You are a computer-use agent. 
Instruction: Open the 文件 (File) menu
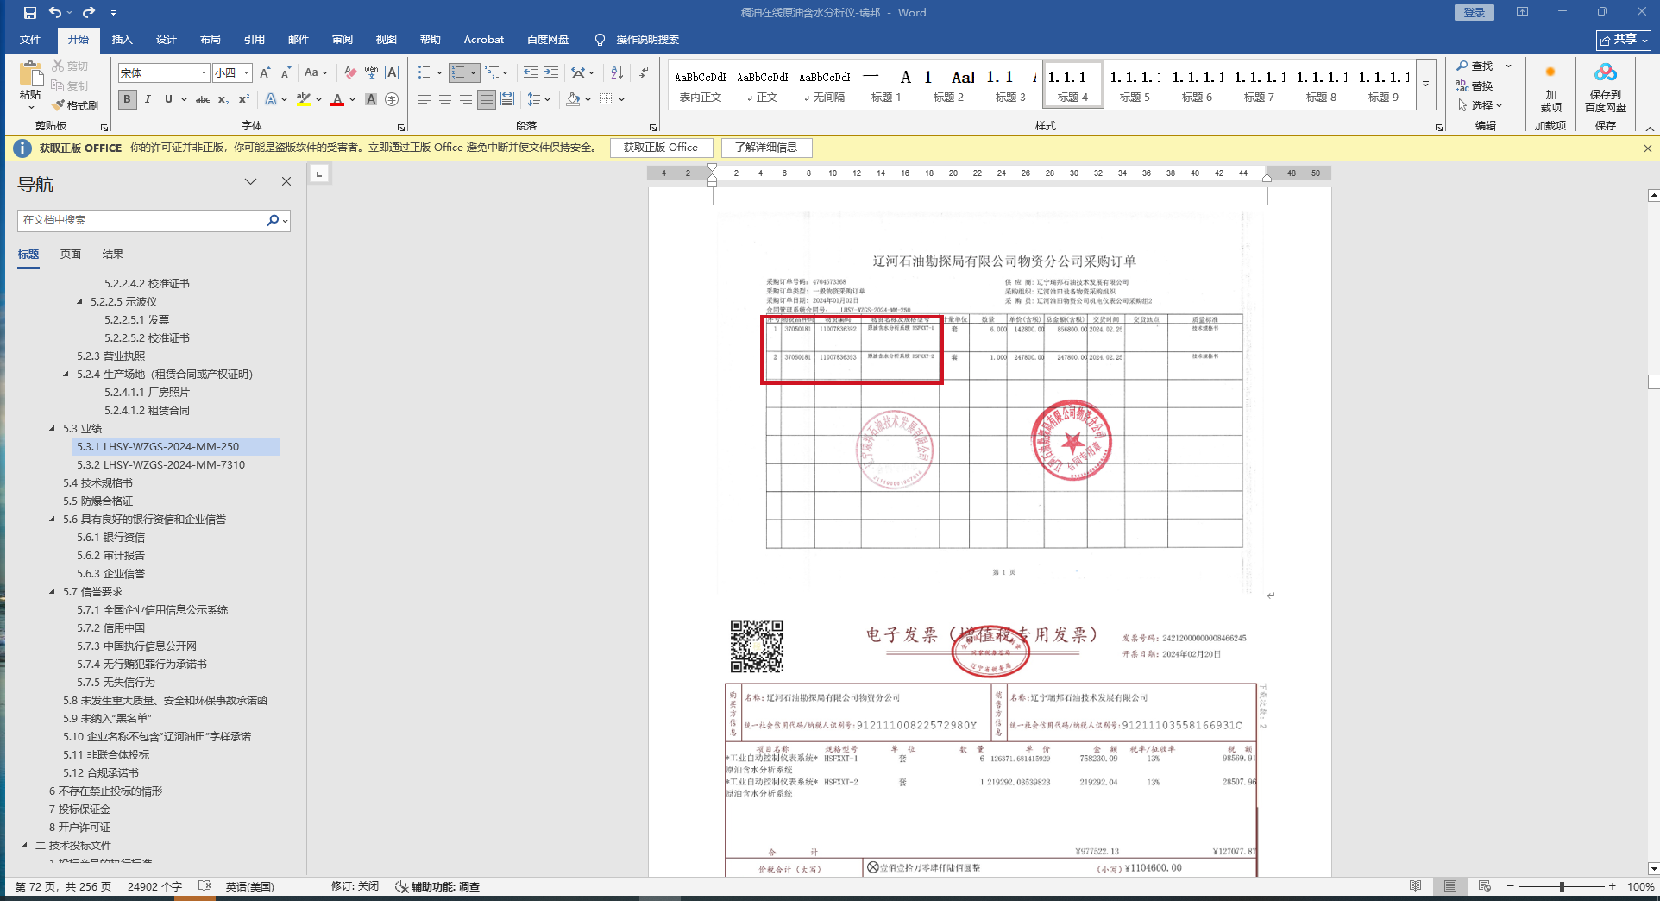(x=30, y=40)
